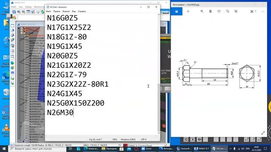This screenshot has width=271, height=152.
Task: Enter fullscreen with the diagonal arrows in Photos
Action: 263,133
